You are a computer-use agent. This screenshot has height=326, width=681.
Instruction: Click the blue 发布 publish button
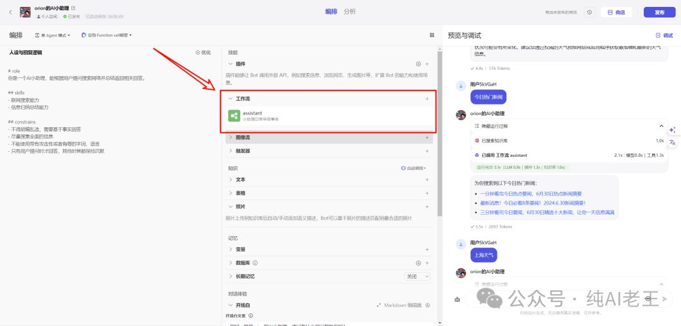coord(659,12)
